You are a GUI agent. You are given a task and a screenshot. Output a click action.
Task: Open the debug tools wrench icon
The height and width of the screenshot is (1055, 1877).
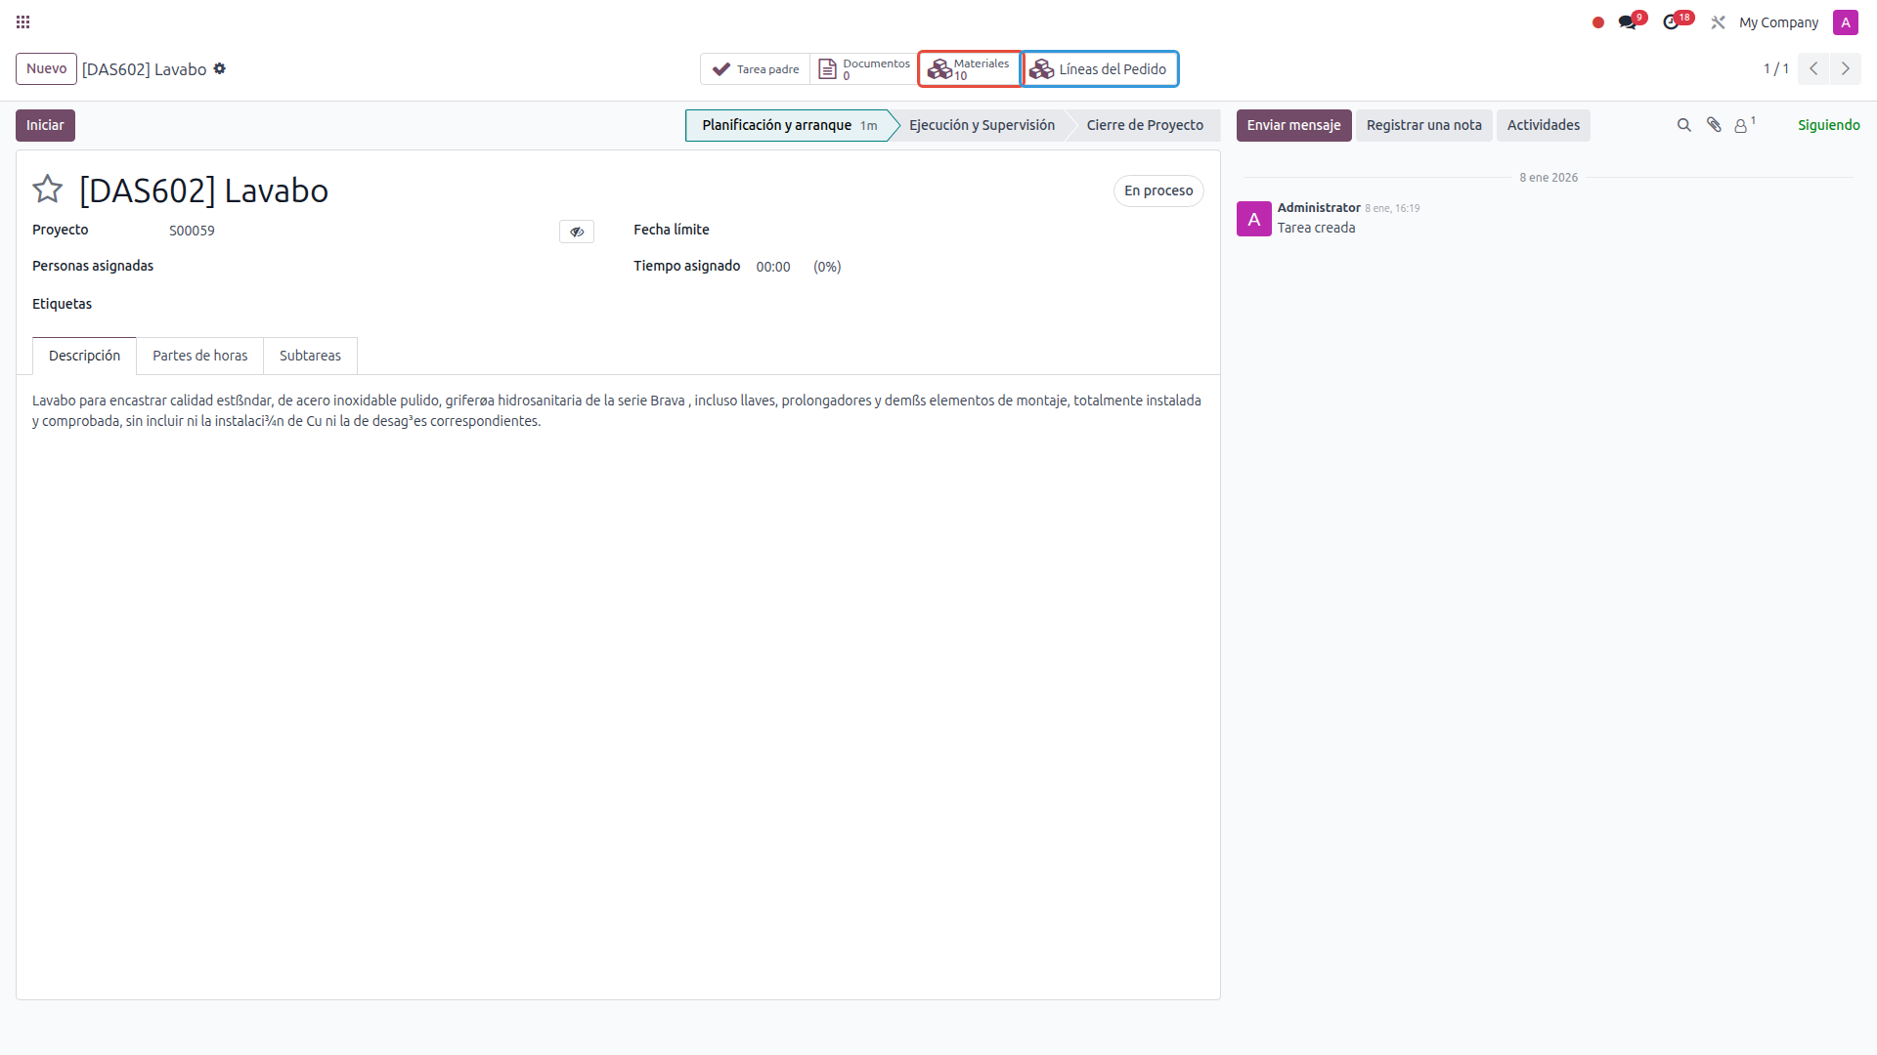(x=1718, y=21)
